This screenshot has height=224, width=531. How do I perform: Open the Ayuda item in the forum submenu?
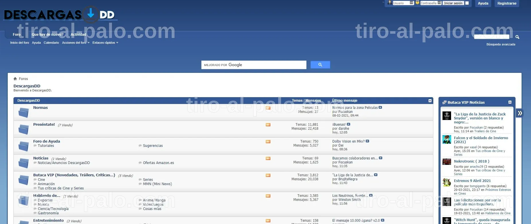tap(36, 43)
